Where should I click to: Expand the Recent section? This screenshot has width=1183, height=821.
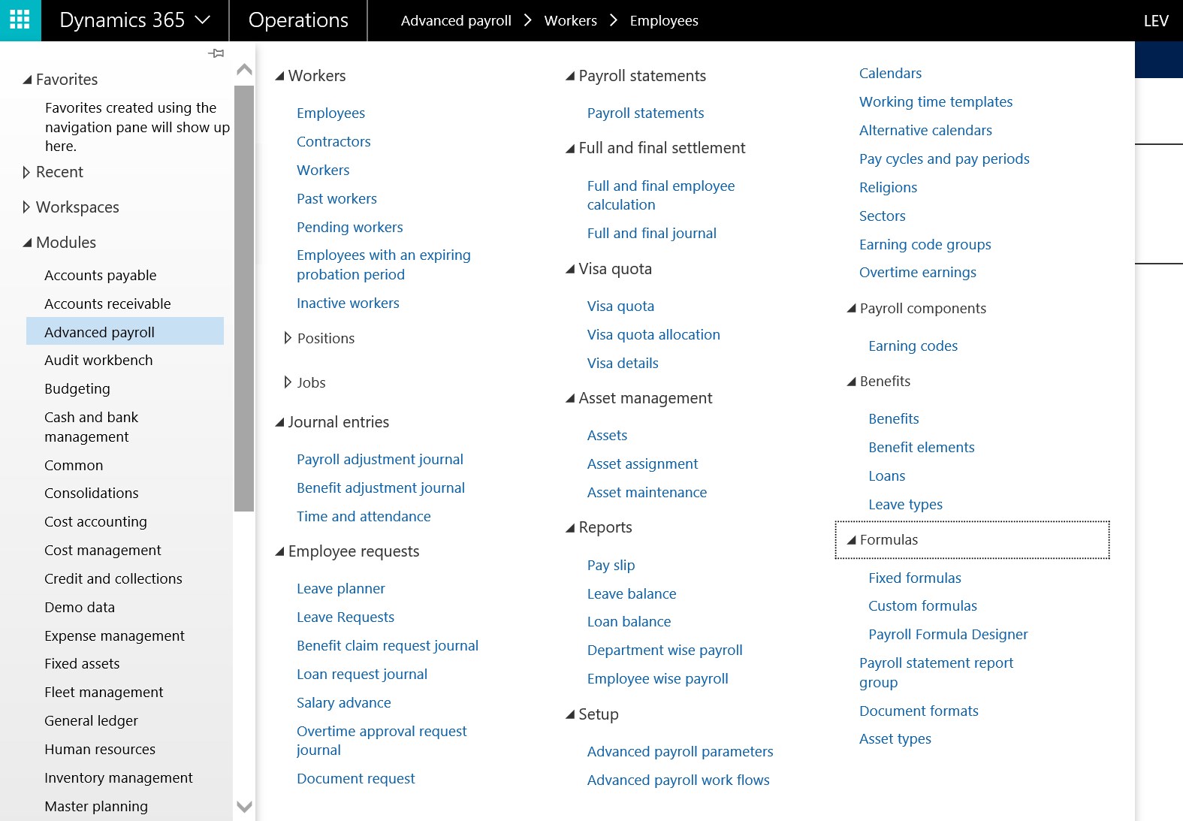[27, 172]
